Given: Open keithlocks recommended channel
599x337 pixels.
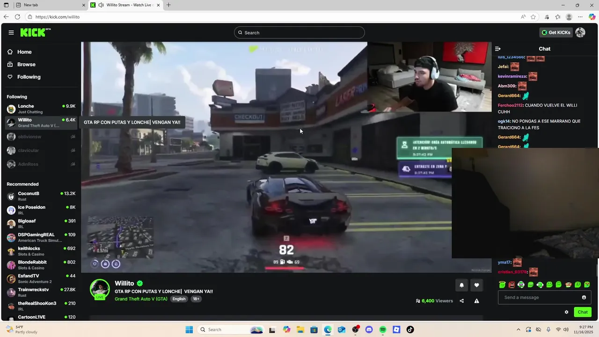Looking at the screenshot, I should [41, 251].
